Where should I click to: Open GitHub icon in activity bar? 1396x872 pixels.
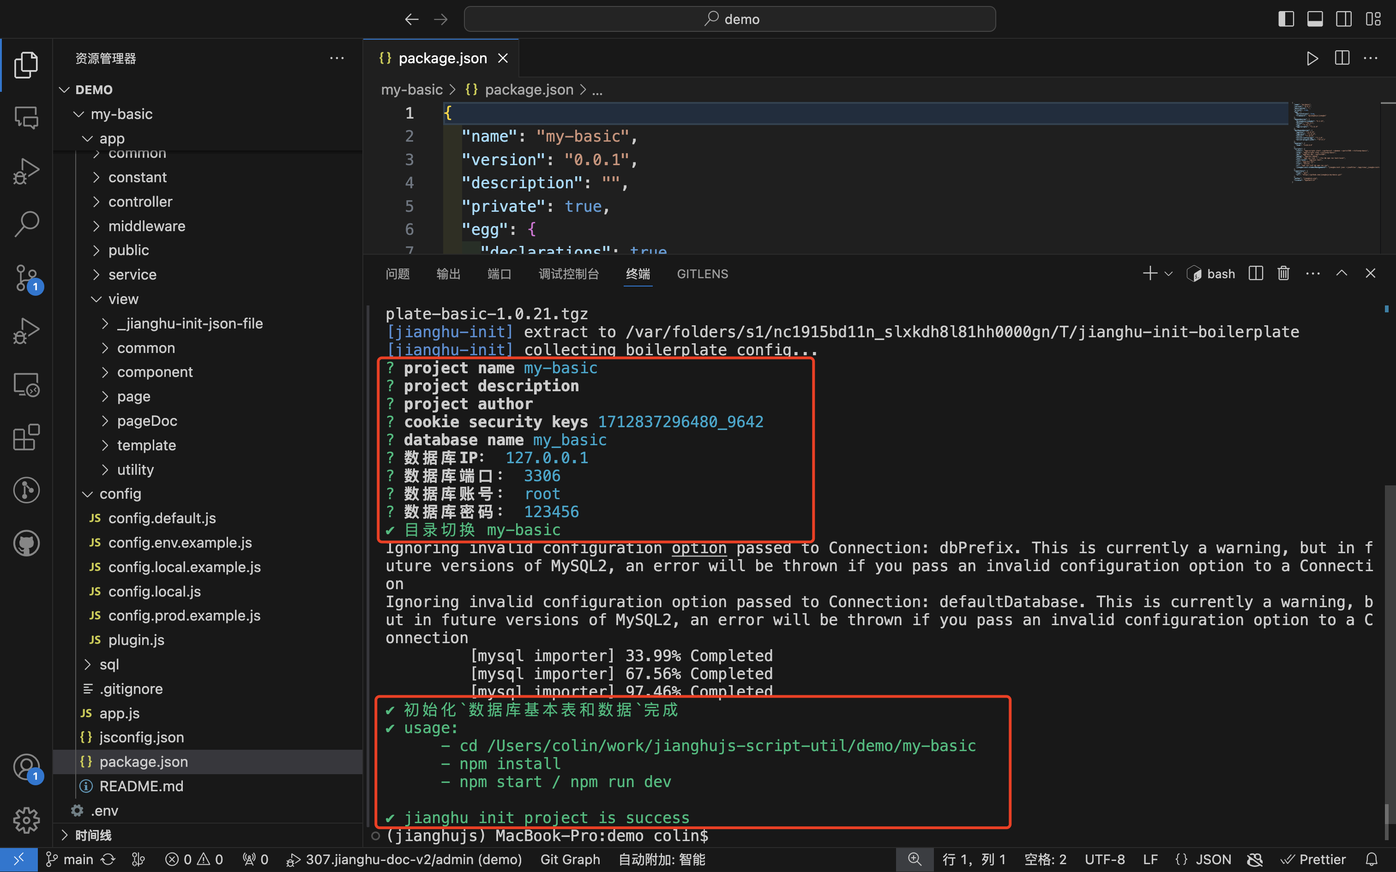[x=26, y=543]
